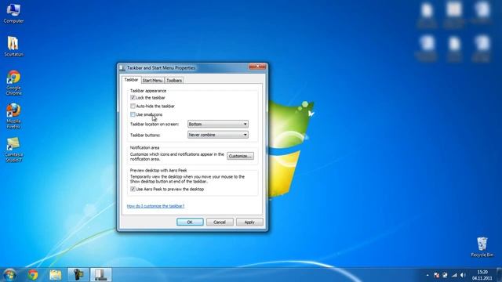The image size is (502, 282).
Task: Toggle Use Aero Peek to preview desktop
Action: pos(133,189)
